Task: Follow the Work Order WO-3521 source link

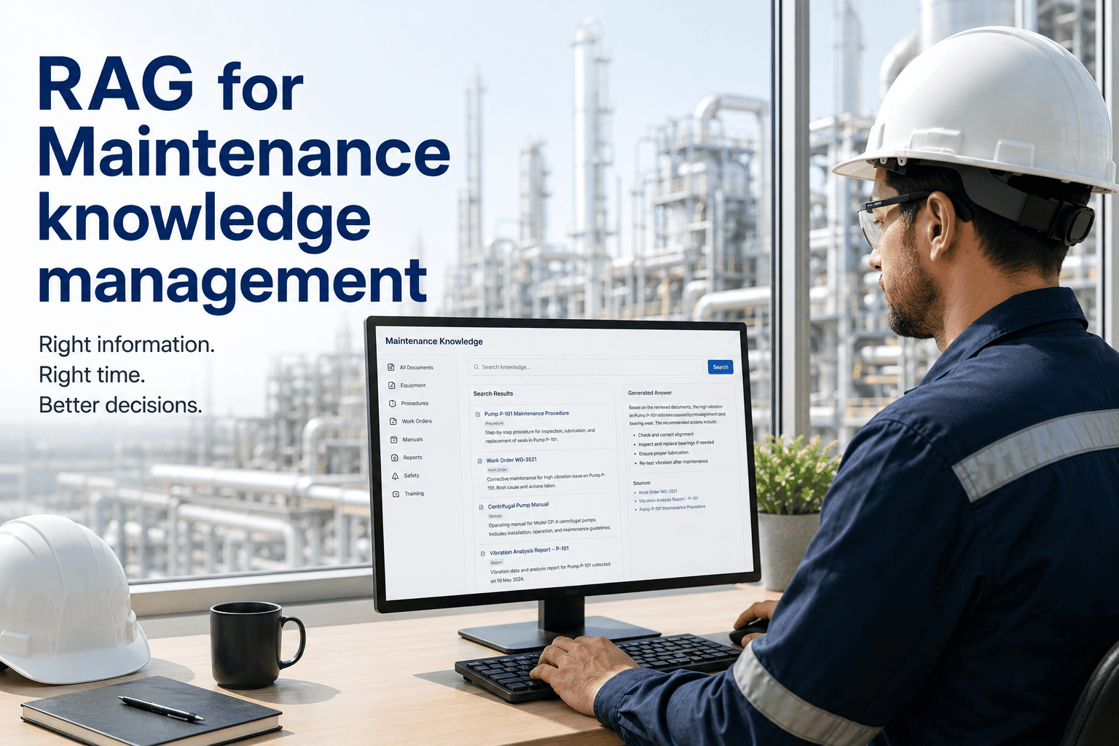Action: coord(658,492)
